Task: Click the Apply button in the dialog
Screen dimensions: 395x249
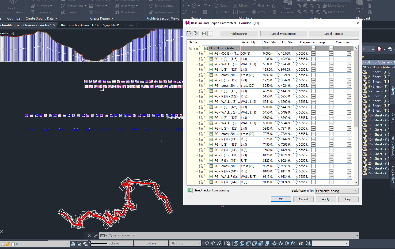Action: point(325,199)
